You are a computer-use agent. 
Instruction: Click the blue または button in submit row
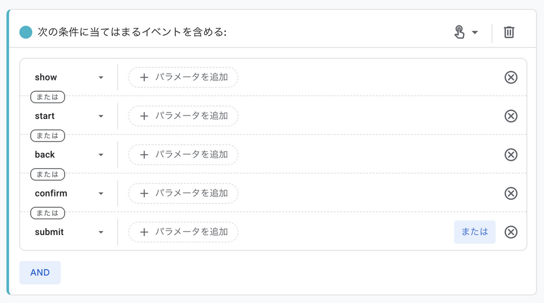tap(474, 232)
